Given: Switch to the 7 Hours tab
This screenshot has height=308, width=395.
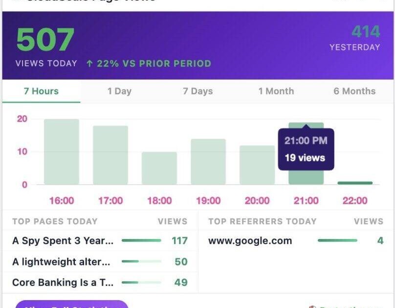Looking at the screenshot, I should (41, 91).
